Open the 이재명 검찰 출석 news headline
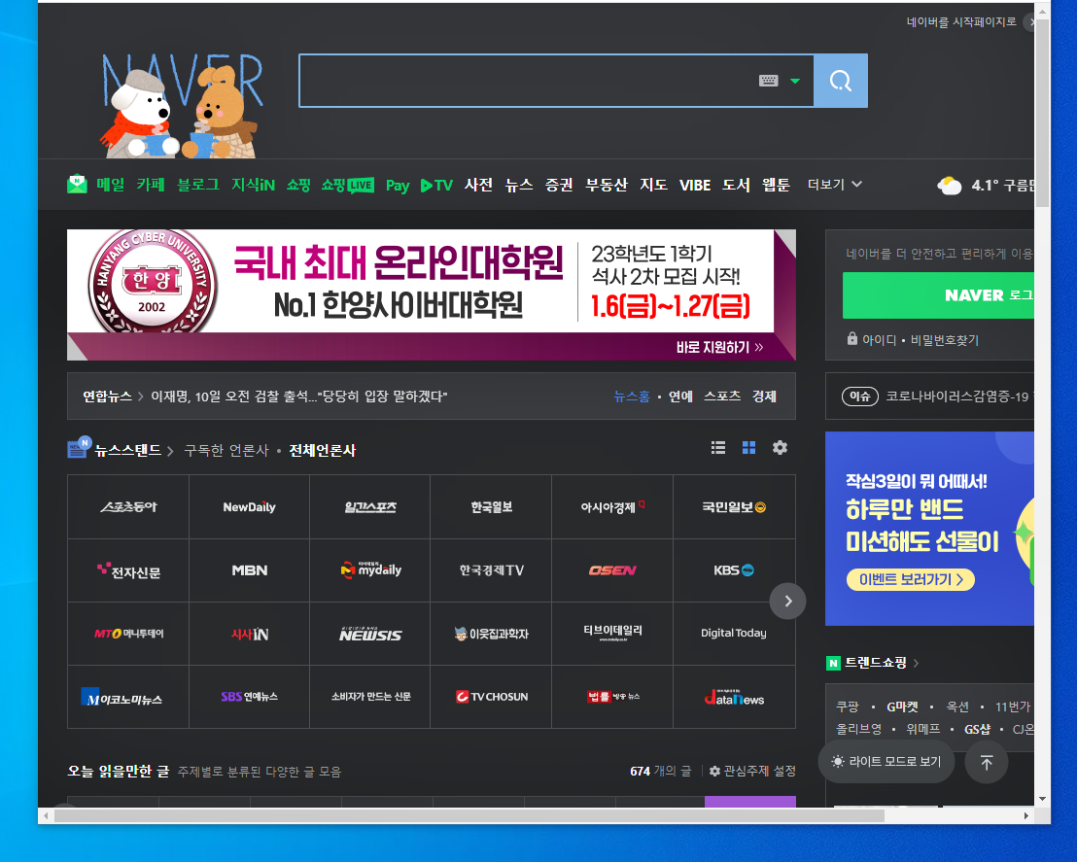Viewport: 1077px width, 862px height. tap(298, 397)
